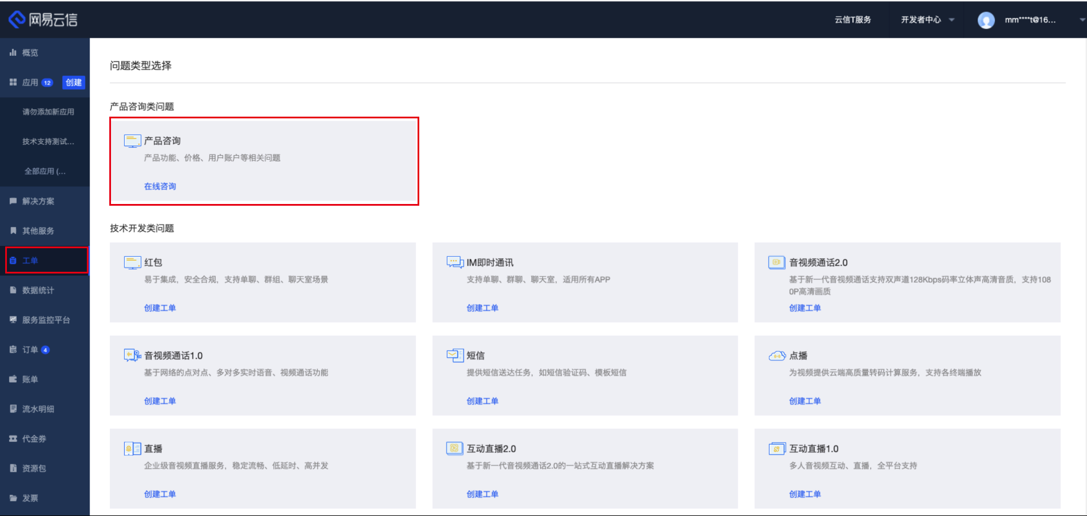Image resolution: width=1087 pixels, height=516 pixels.
Task: Click the 订单 sidebar icon
Action: pos(13,349)
